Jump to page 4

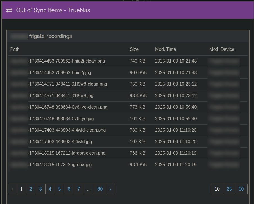(x=50, y=189)
